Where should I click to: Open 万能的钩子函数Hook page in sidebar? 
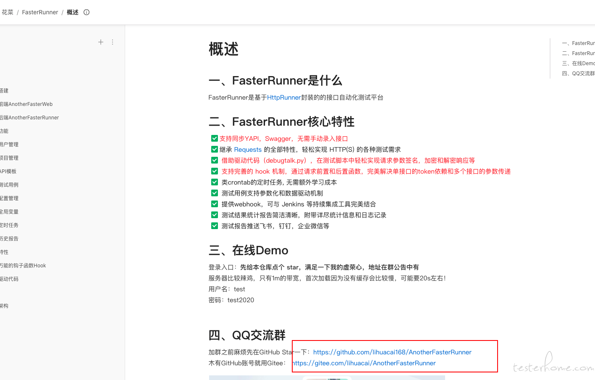[x=23, y=266]
